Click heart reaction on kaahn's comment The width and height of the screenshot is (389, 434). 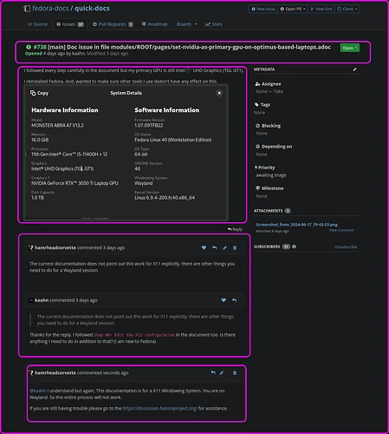coord(224,300)
